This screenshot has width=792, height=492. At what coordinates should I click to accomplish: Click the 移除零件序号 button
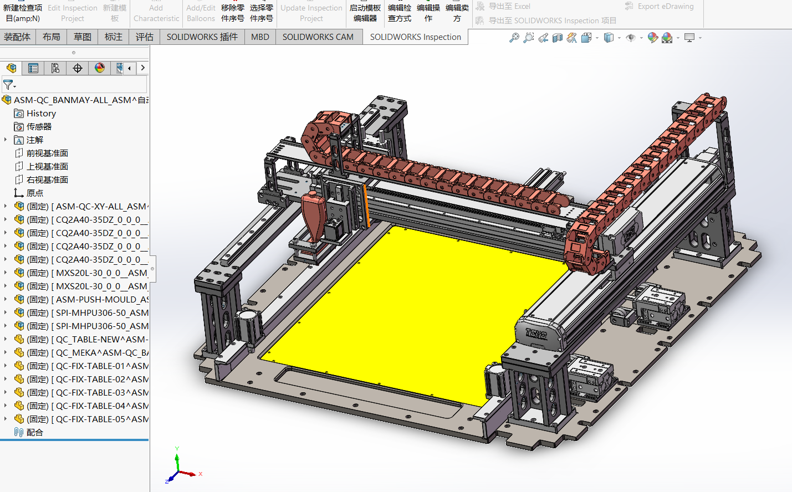[233, 13]
